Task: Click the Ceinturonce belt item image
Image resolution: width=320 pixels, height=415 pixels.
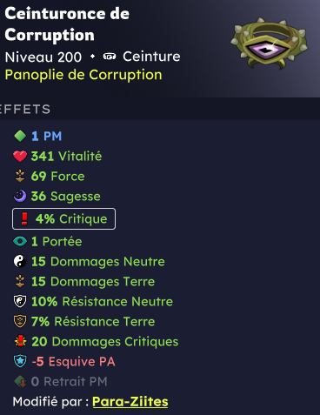Action: (x=270, y=43)
